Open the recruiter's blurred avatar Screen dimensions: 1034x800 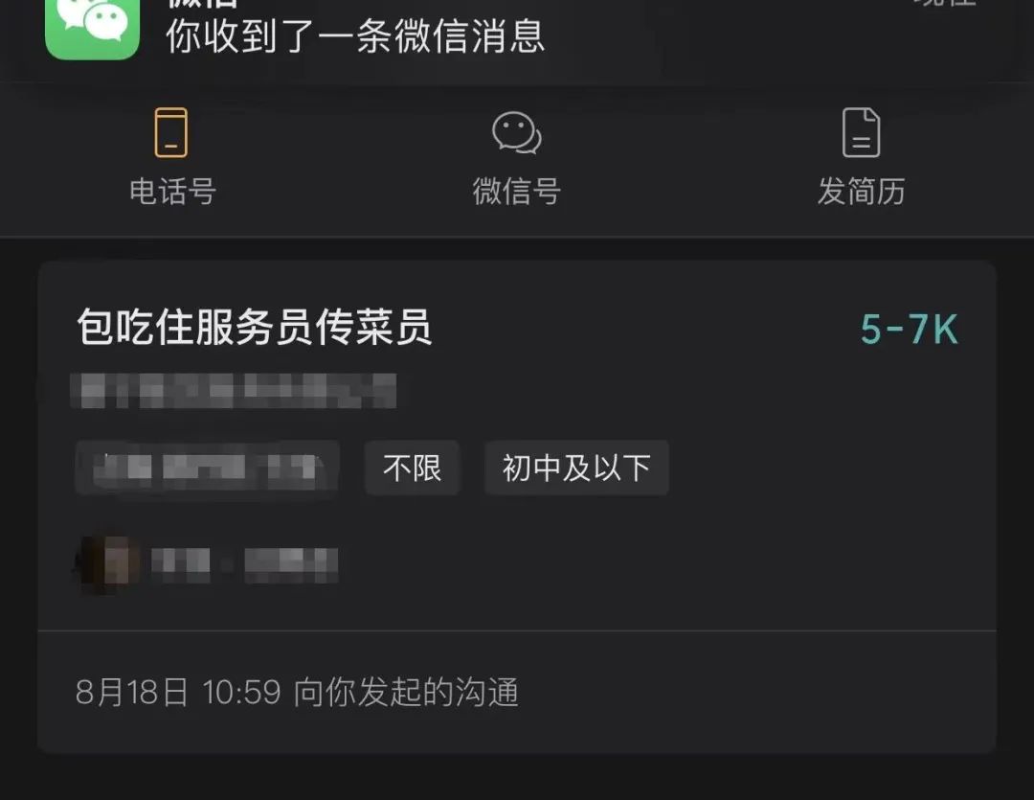pyautogui.click(x=107, y=563)
